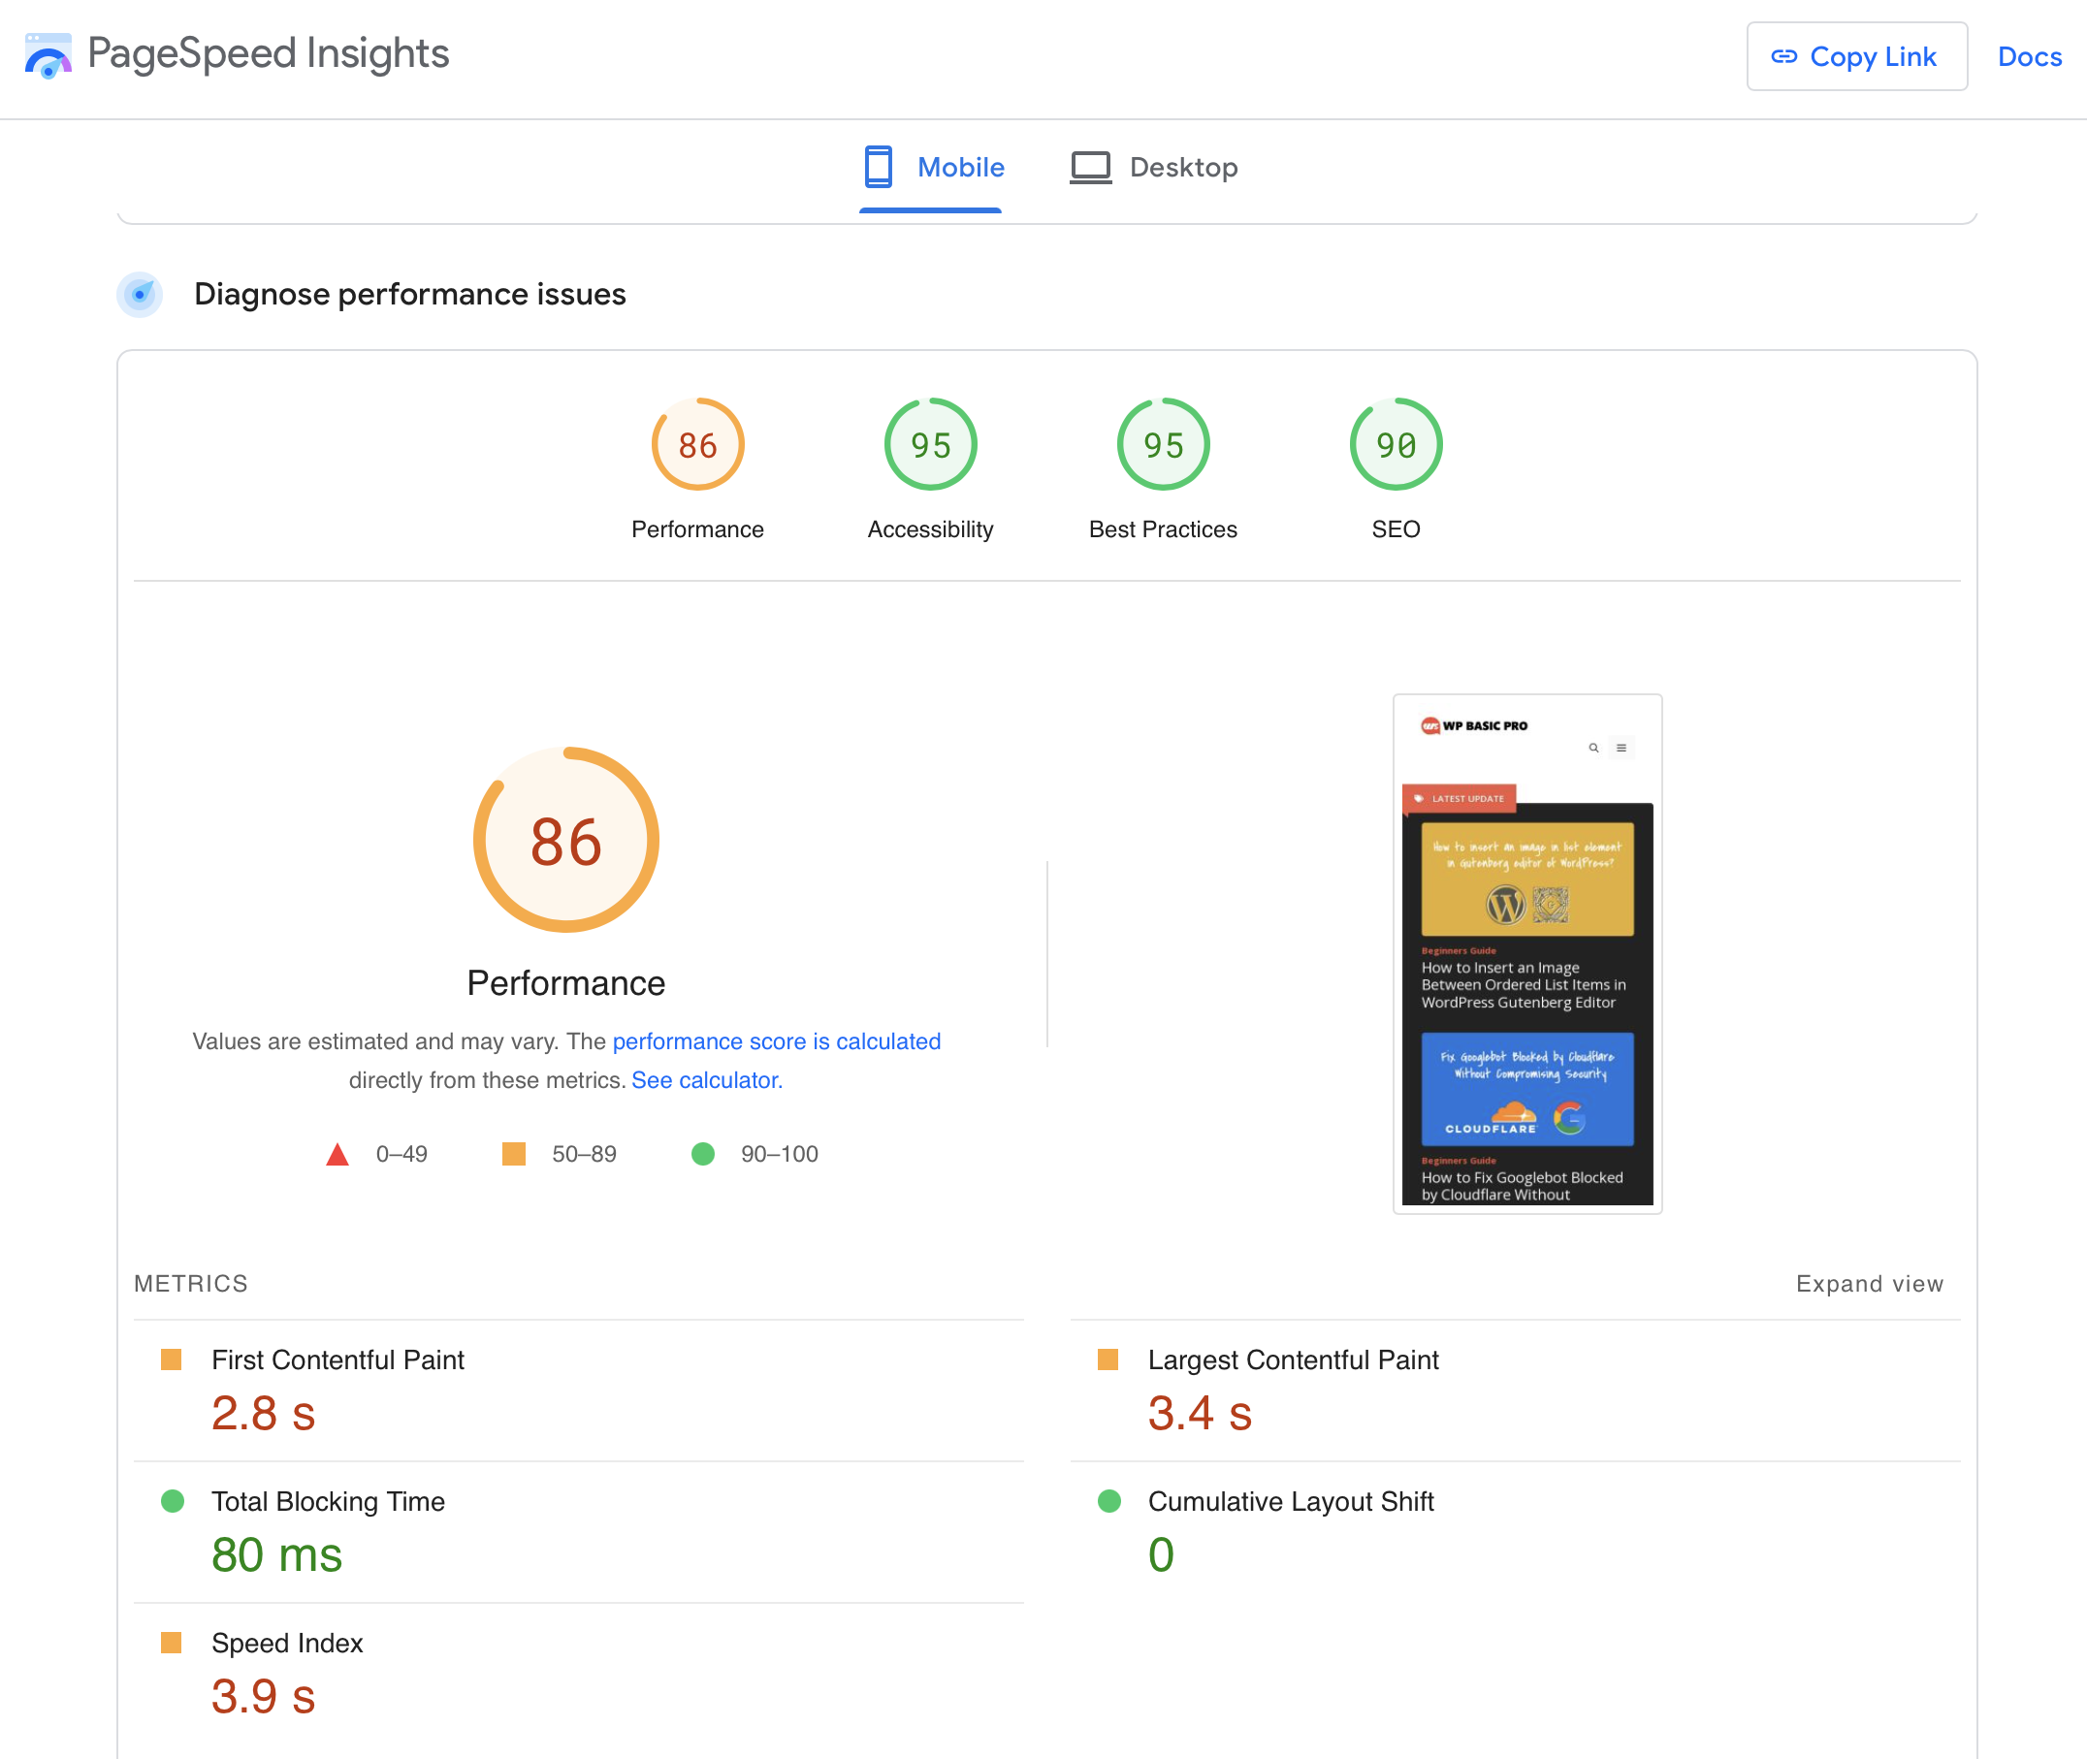Open the Docs link
Image resolution: width=2087 pixels, height=1759 pixels.
pos(2029,57)
